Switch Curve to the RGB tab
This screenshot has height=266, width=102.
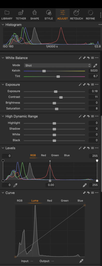tap(20, 201)
